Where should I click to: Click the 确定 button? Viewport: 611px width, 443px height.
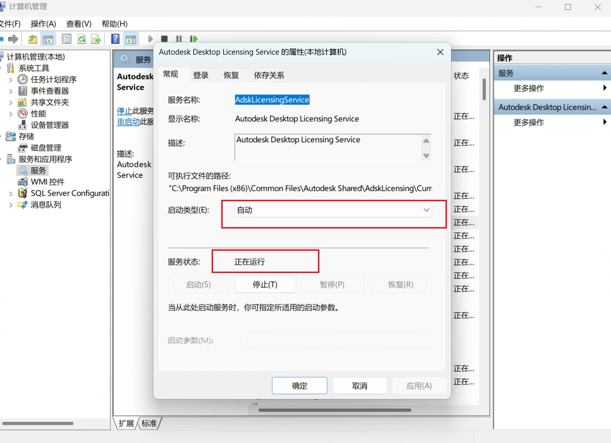click(x=300, y=386)
